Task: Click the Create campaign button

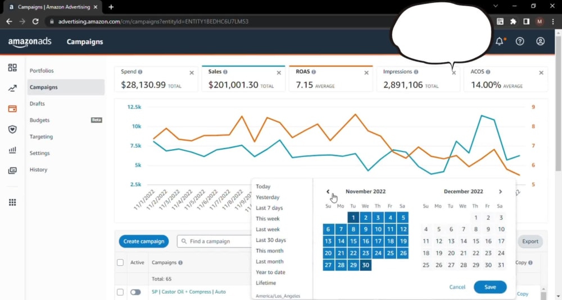Action: [144, 241]
